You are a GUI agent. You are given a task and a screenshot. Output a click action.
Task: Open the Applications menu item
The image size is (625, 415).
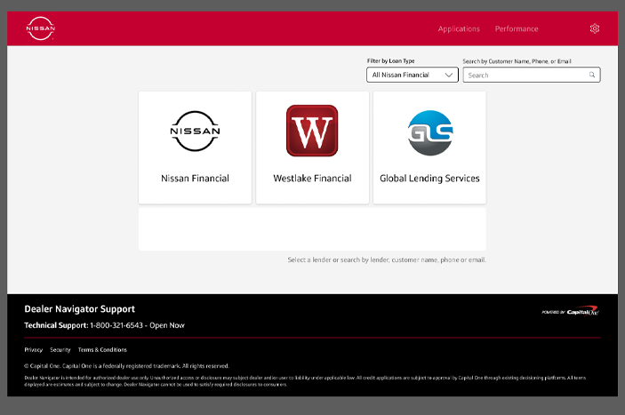click(459, 28)
